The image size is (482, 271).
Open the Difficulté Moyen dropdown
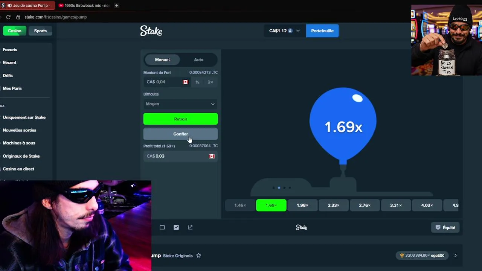click(180, 104)
